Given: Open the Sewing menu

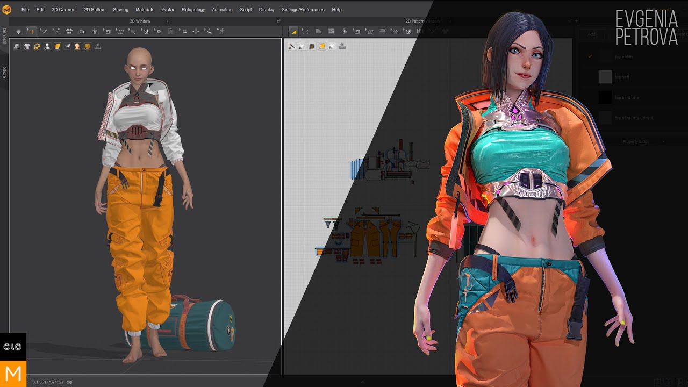Looking at the screenshot, I should pyautogui.click(x=120, y=10).
